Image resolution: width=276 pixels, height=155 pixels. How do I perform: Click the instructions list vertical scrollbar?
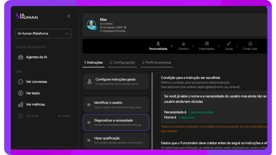pyautogui.click(x=152, y=111)
